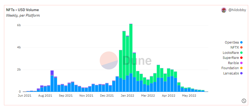Screen dimensions: 250x109
Task: Click the Jun 2021 x-axis label
Action: [x=25, y=96]
